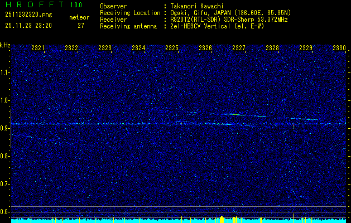Click the meteor count value 27
351x223 pixels.
81,26
